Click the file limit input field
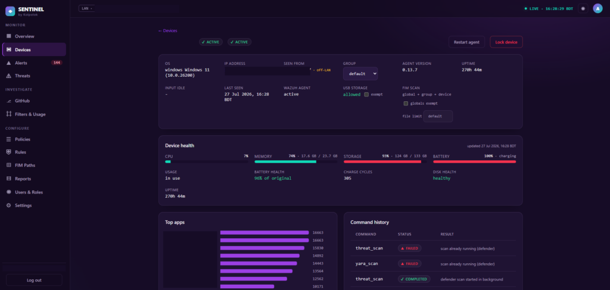 point(438,116)
